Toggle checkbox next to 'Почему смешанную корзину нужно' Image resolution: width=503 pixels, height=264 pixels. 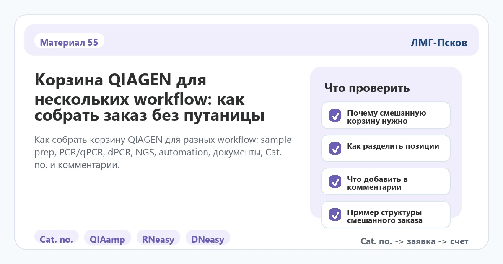point(335,115)
